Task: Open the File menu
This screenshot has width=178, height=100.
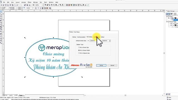Action: pos(4,2)
